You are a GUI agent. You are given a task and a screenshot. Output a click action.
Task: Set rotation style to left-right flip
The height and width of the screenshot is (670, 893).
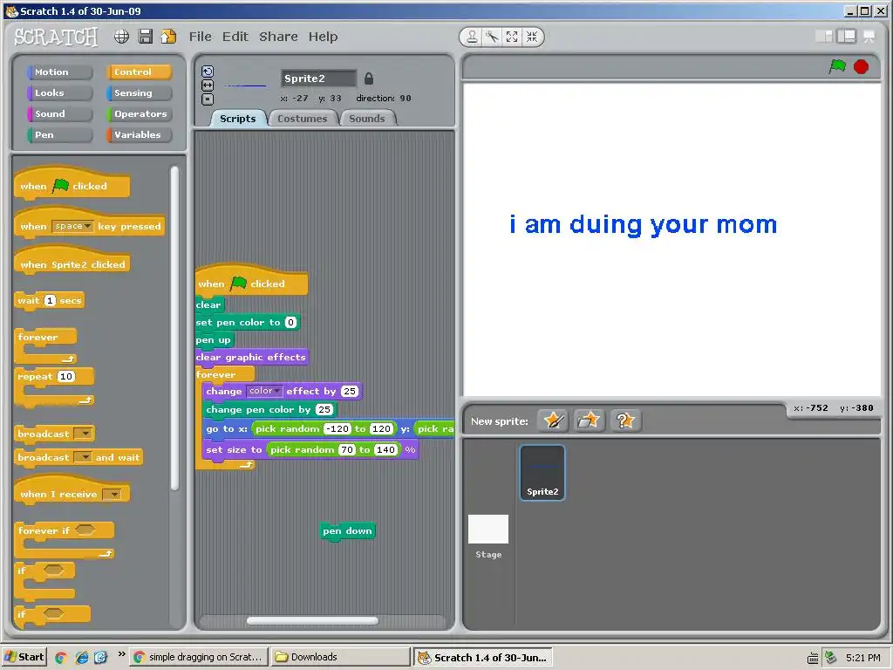click(x=208, y=85)
